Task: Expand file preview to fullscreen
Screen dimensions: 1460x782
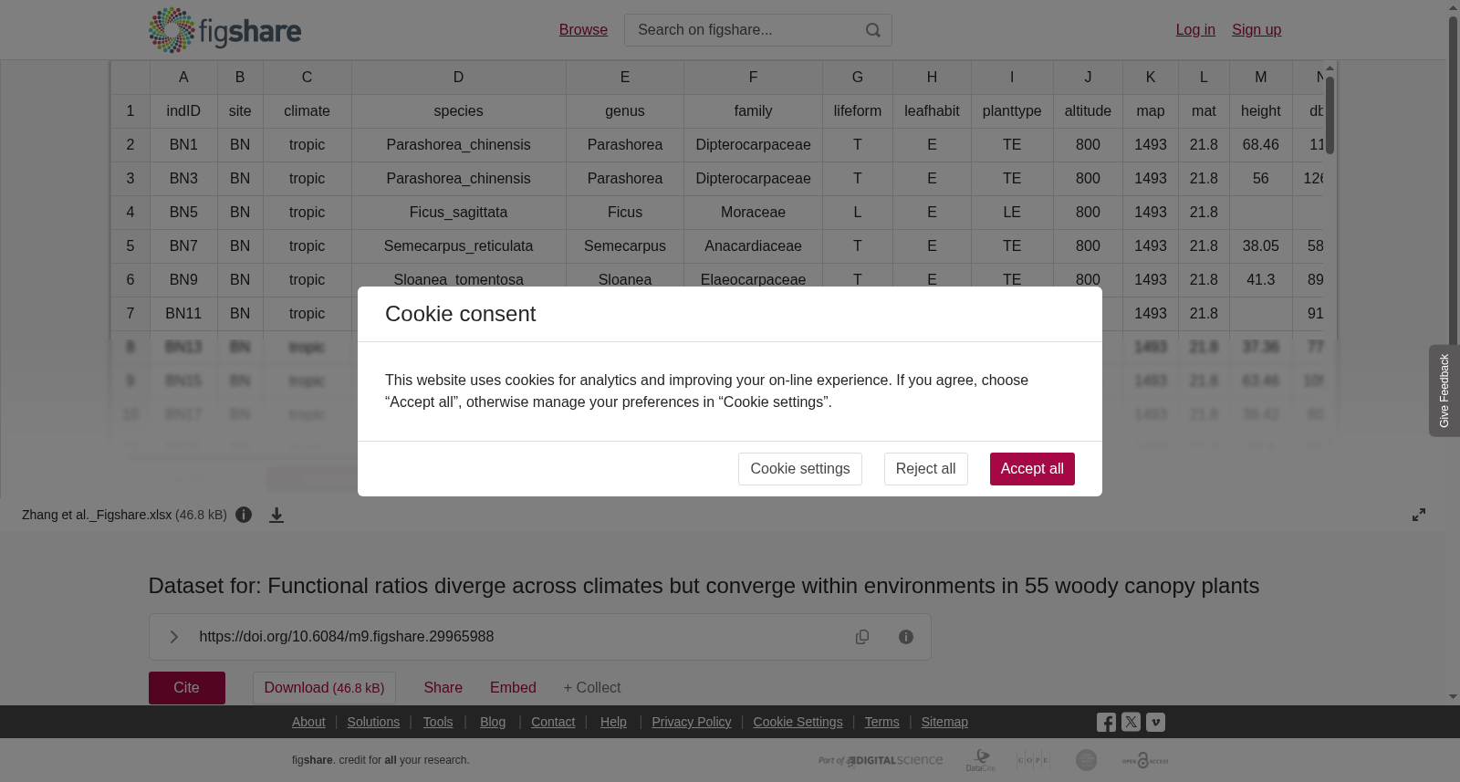Action: (1419, 515)
